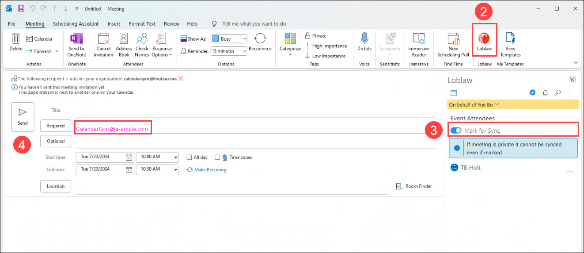584x253 pixels.
Task: Open end date calendar picker
Action: point(129,169)
